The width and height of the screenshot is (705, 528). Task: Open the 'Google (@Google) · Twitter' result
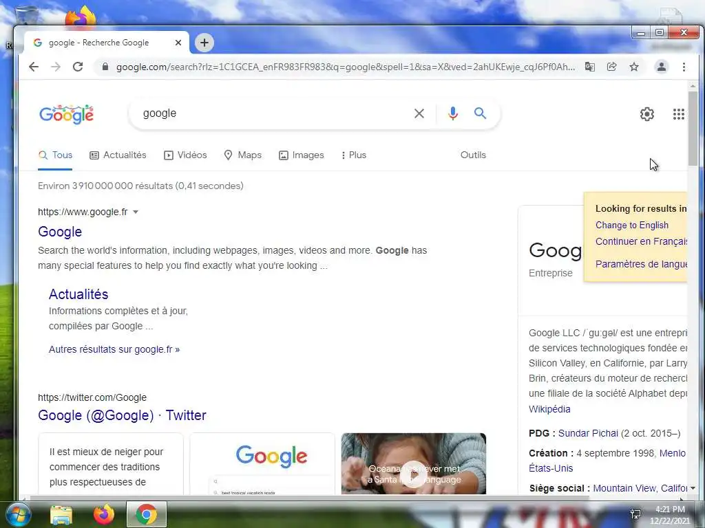(x=122, y=415)
